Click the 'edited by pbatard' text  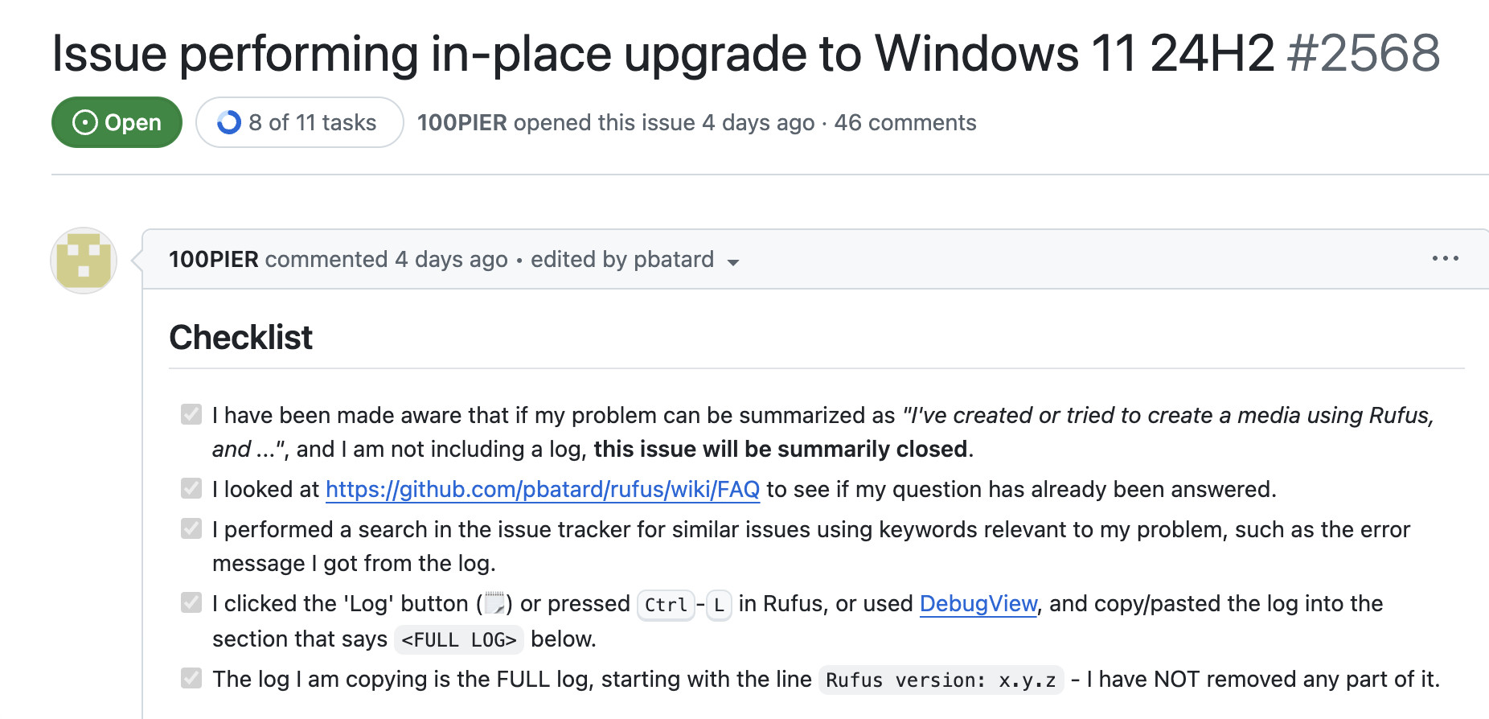pyautogui.click(x=621, y=259)
